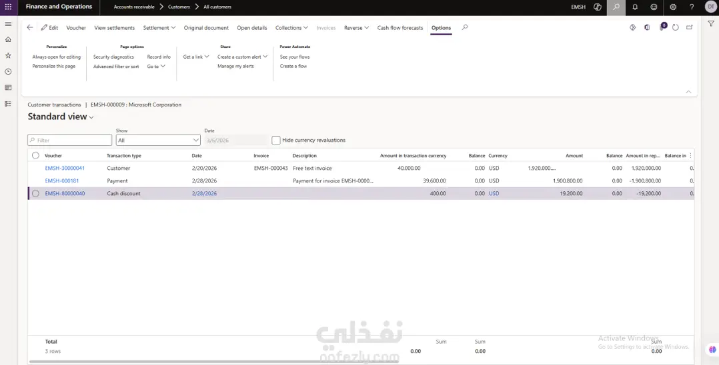
Task: Expand the navigation pane hamburger menu
Action: (8, 24)
